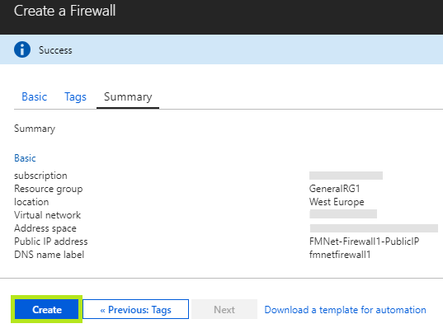Click the DNS name label text
Viewport: 443px width, 333px height.
(x=49, y=255)
